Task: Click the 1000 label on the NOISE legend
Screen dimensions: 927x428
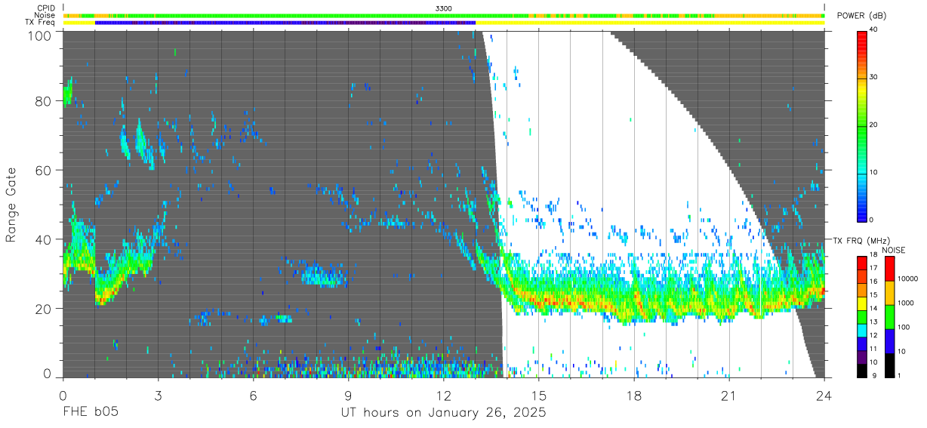Action: (x=904, y=304)
